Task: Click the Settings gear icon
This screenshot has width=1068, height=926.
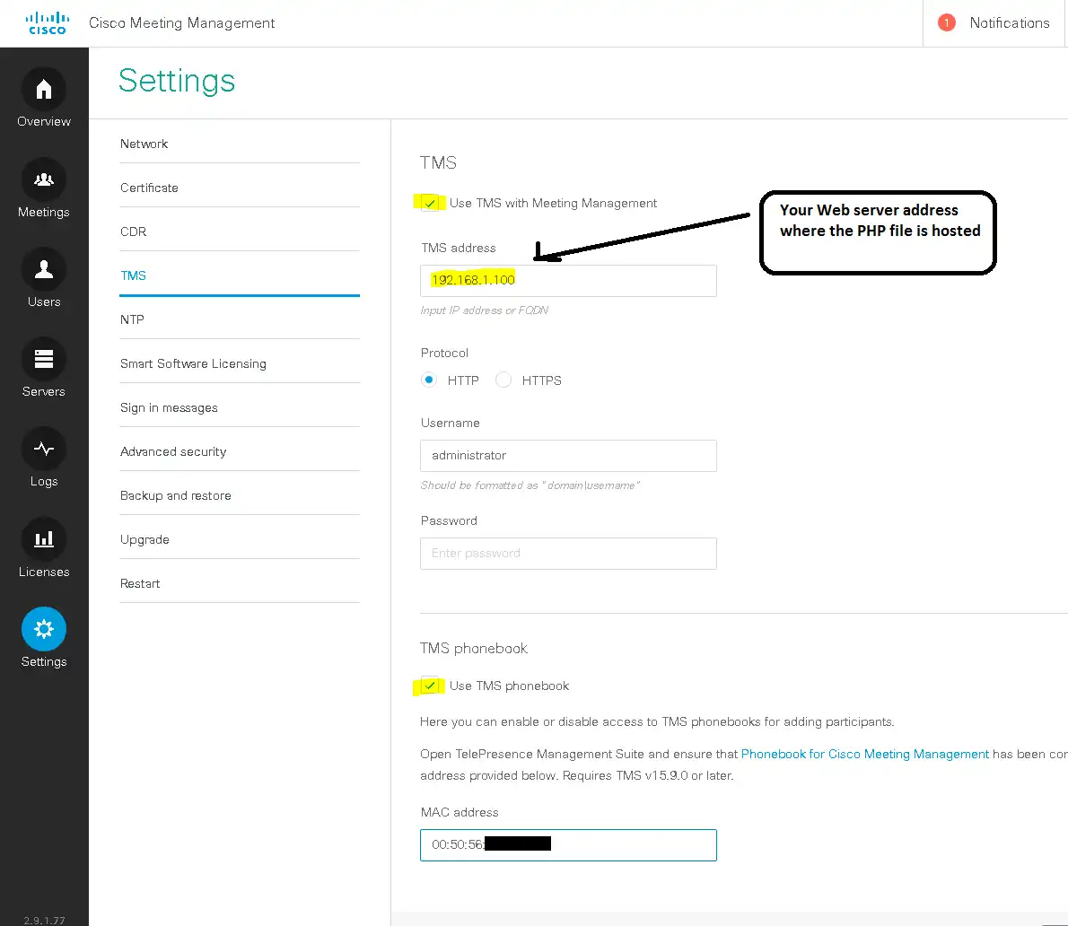Action: click(x=44, y=629)
